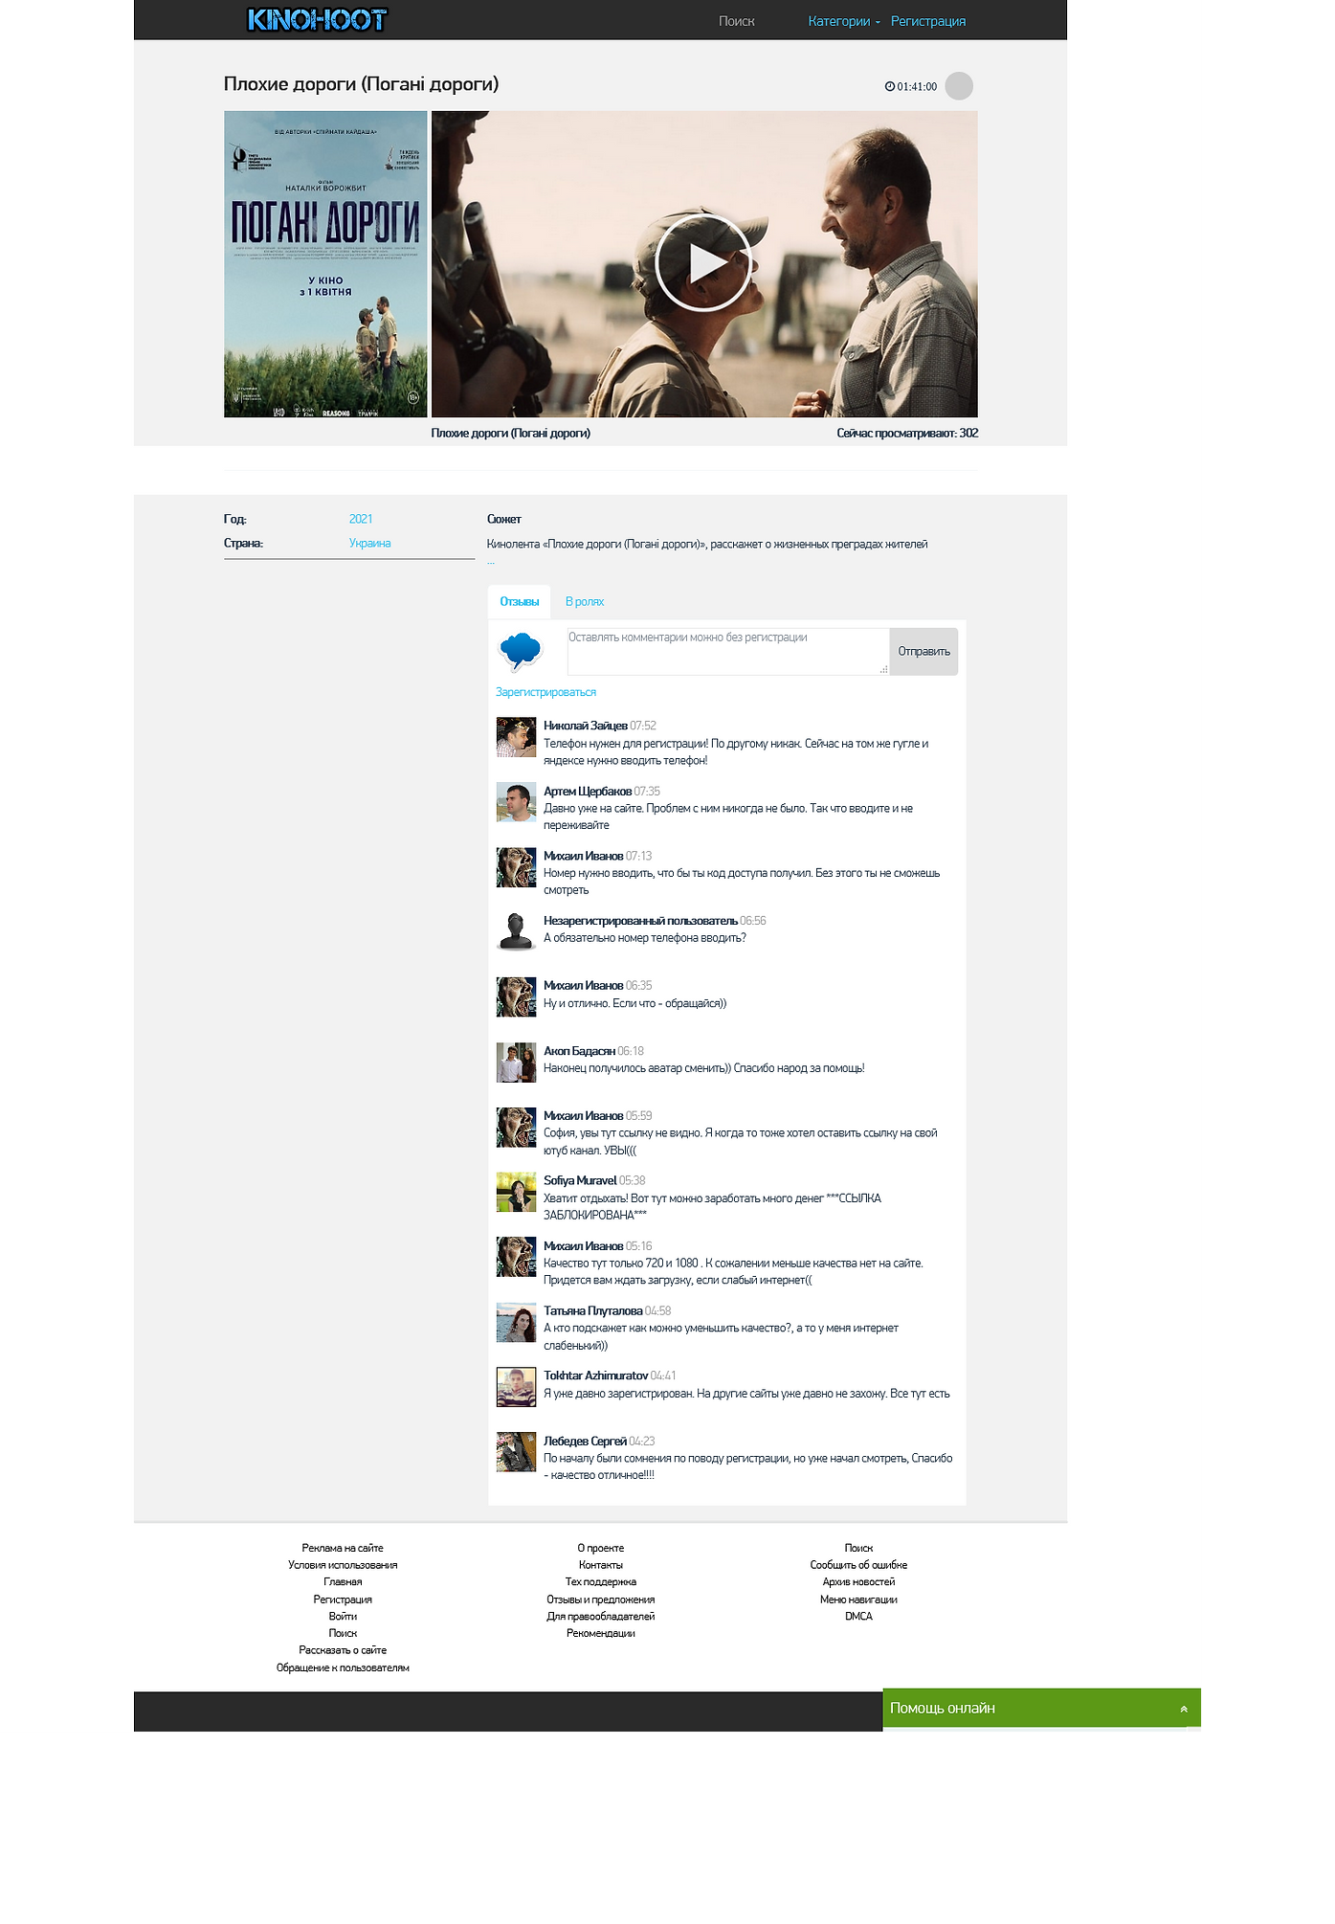Click the KINOHOOT logo
This screenshot has width=1335, height=1924.
click(x=317, y=20)
